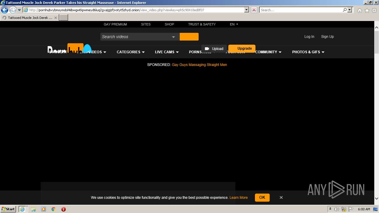This screenshot has height=213, width=379.
Task: Click the browser Forward arrow button
Action: click(12, 10)
